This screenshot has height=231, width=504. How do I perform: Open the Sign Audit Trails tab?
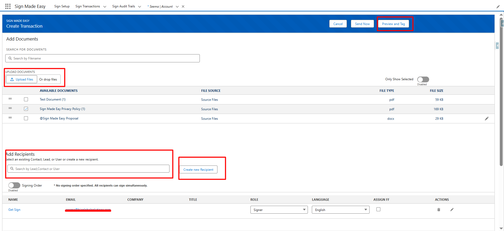[x=124, y=6]
